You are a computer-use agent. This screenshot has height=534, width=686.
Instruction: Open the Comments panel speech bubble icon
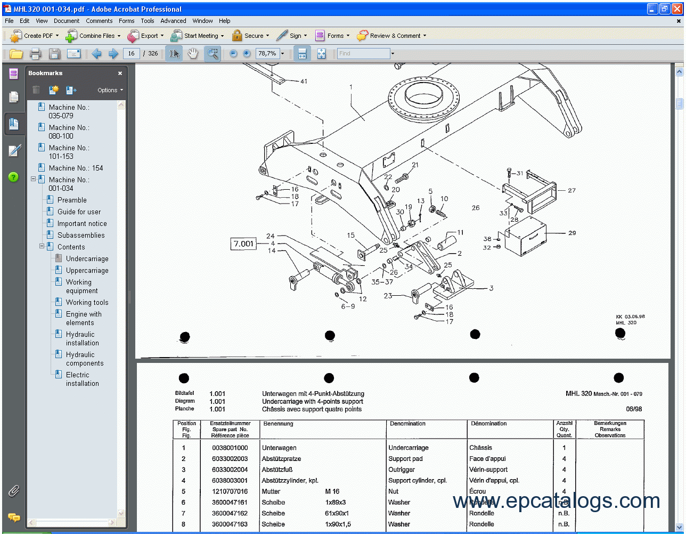pos(14,517)
